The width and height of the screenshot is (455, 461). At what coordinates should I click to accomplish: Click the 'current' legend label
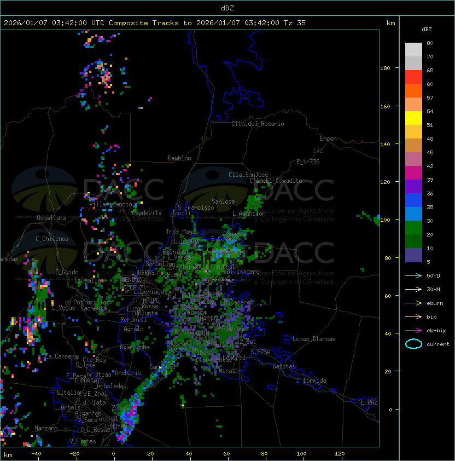(x=438, y=344)
